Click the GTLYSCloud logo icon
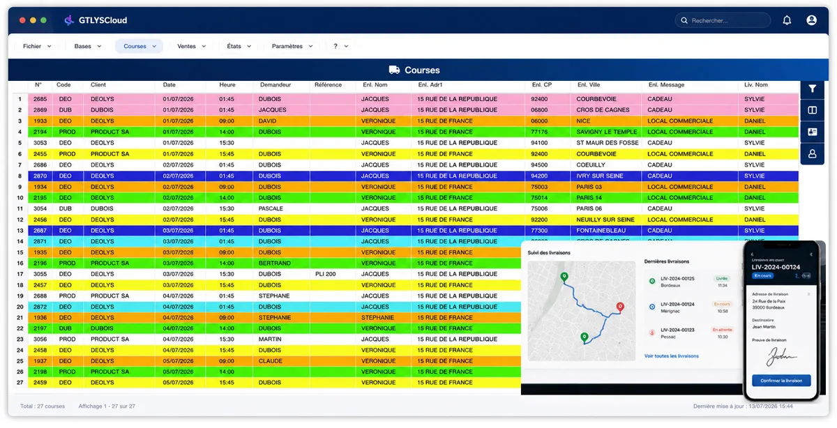This screenshot has height=428, width=837. pyautogui.click(x=69, y=20)
